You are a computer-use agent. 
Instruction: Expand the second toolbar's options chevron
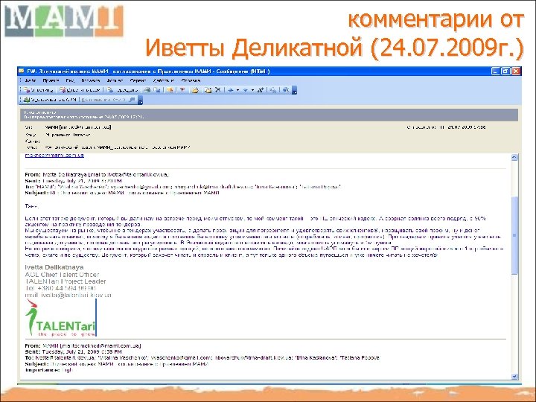point(140,100)
